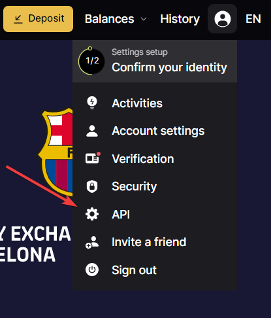Image resolution: width=271 pixels, height=318 pixels.
Task: Choose Account settings in the menu
Action: [155, 131]
